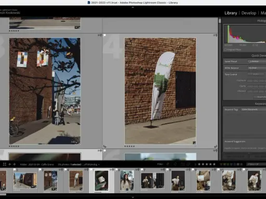266x199 pixels.
Task: Click the Keyword Suggestions label
Action: [x=235, y=141]
